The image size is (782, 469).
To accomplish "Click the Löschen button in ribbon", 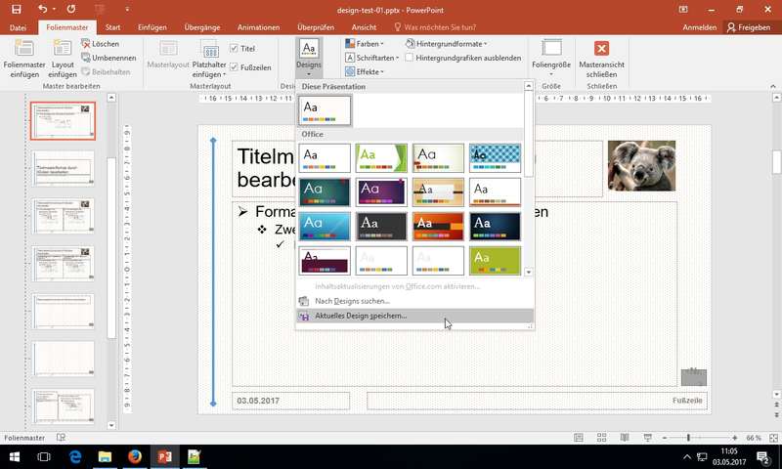I will tap(105, 44).
